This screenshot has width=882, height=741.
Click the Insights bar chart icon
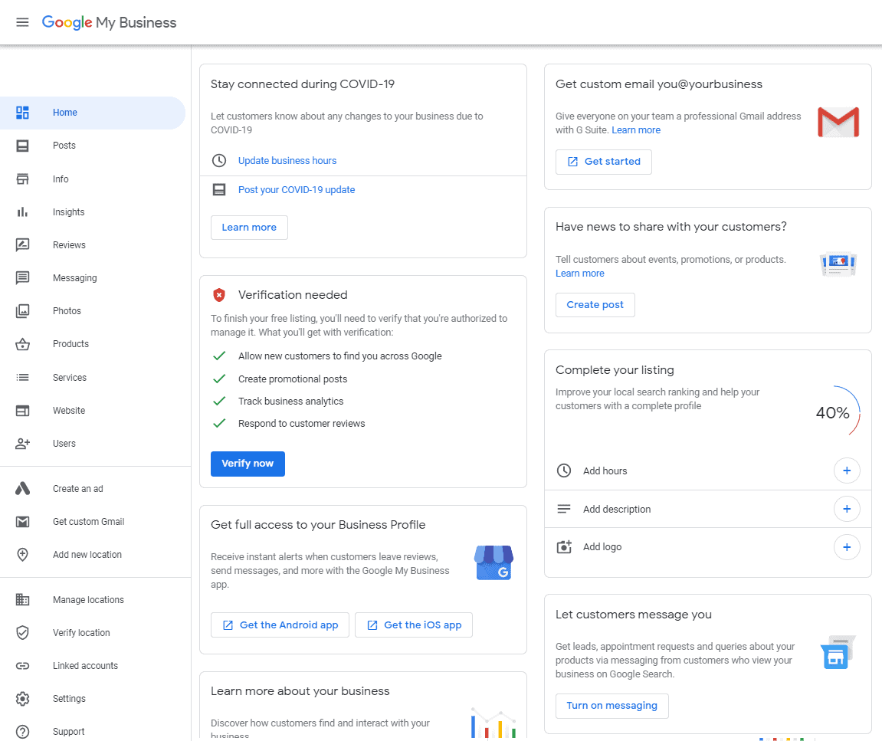22,212
